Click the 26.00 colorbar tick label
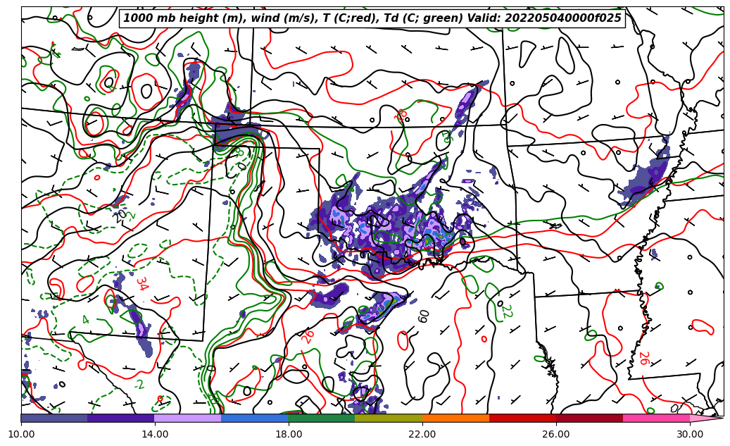The image size is (730, 446). (x=556, y=434)
